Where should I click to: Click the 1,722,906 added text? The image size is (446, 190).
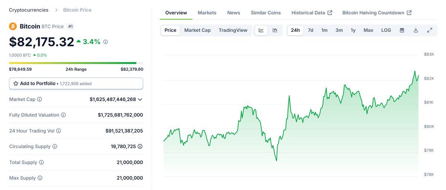76,84
